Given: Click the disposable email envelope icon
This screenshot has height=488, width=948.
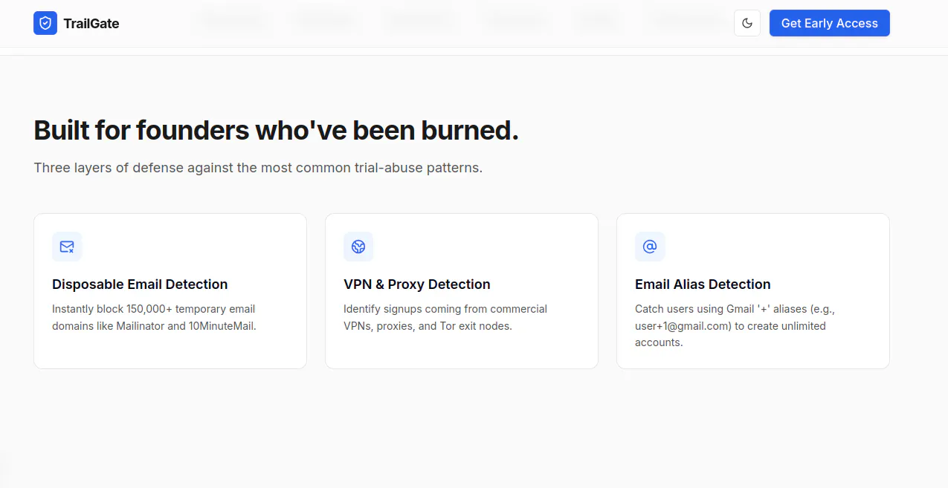Looking at the screenshot, I should coord(67,247).
